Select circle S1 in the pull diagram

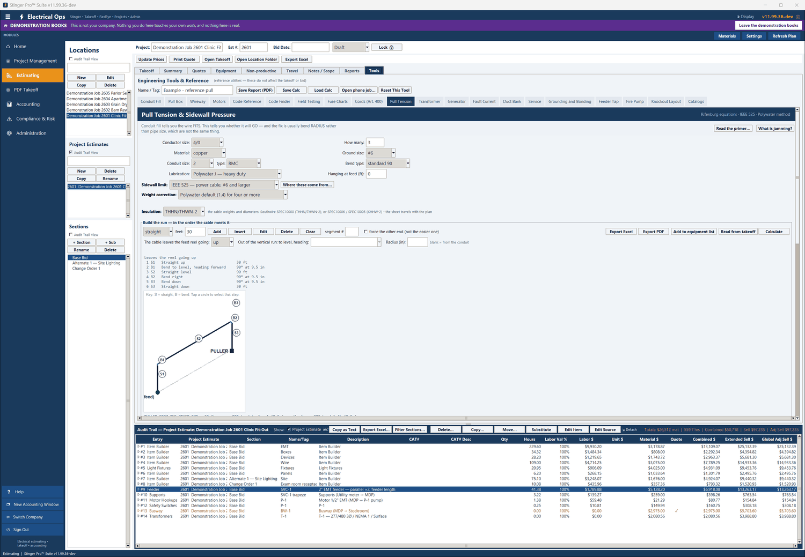[x=162, y=374]
